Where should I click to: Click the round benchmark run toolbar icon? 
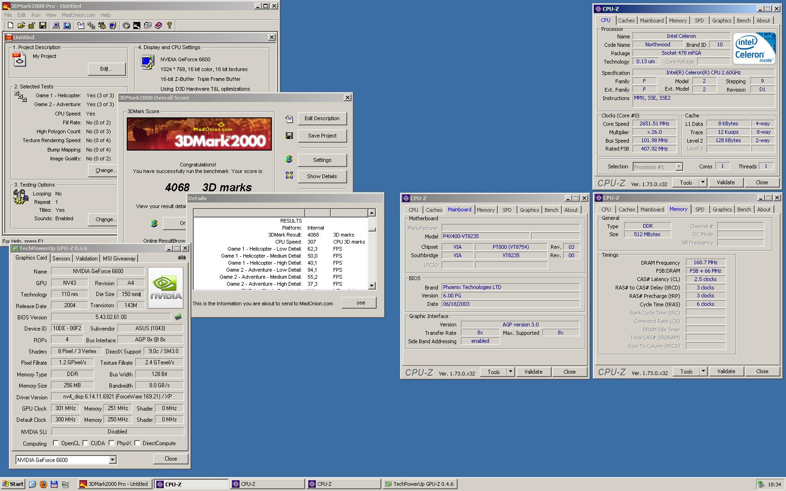point(126,26)
